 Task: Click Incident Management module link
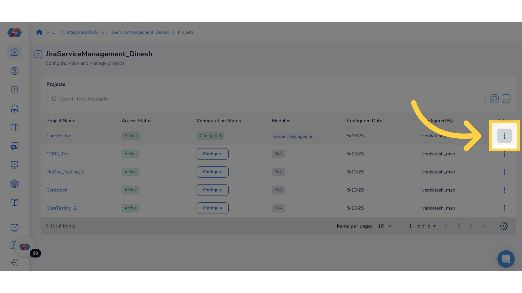[294, 136]
